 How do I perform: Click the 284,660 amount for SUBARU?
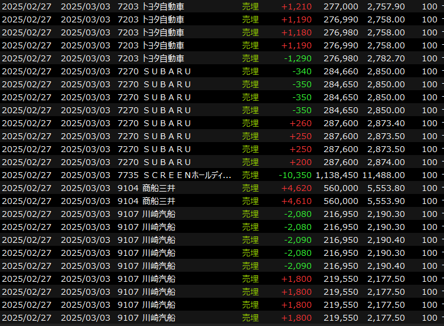pos(341,71)
